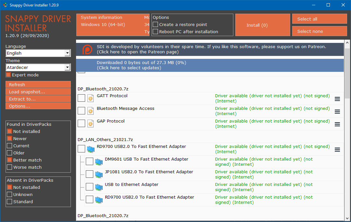Click the first DP_Bluetooth_21020.7z pack heading
Screen dimensions: 351x222
coord(103,89)
